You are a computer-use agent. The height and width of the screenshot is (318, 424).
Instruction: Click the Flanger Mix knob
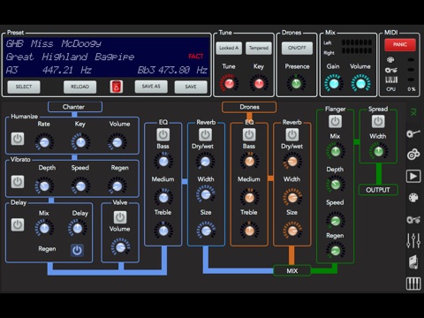pyautogui.click(x=336, y=151)
